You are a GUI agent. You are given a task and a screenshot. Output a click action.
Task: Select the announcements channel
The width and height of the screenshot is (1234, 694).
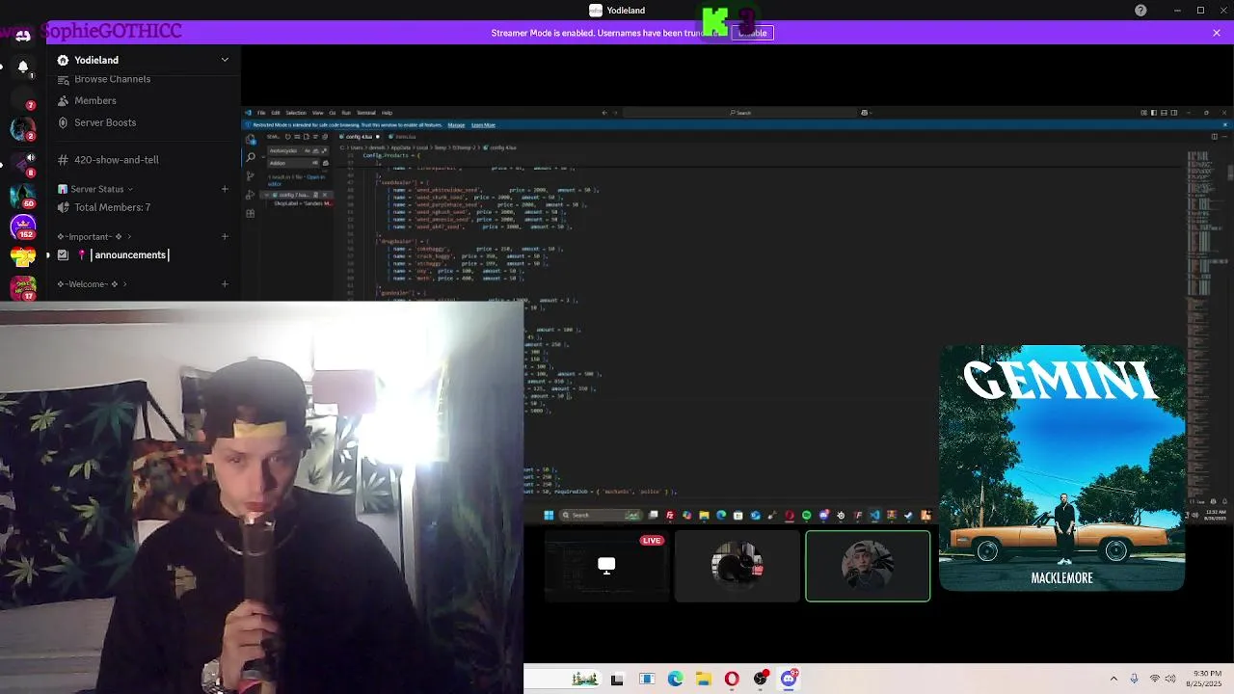(121, 254)
